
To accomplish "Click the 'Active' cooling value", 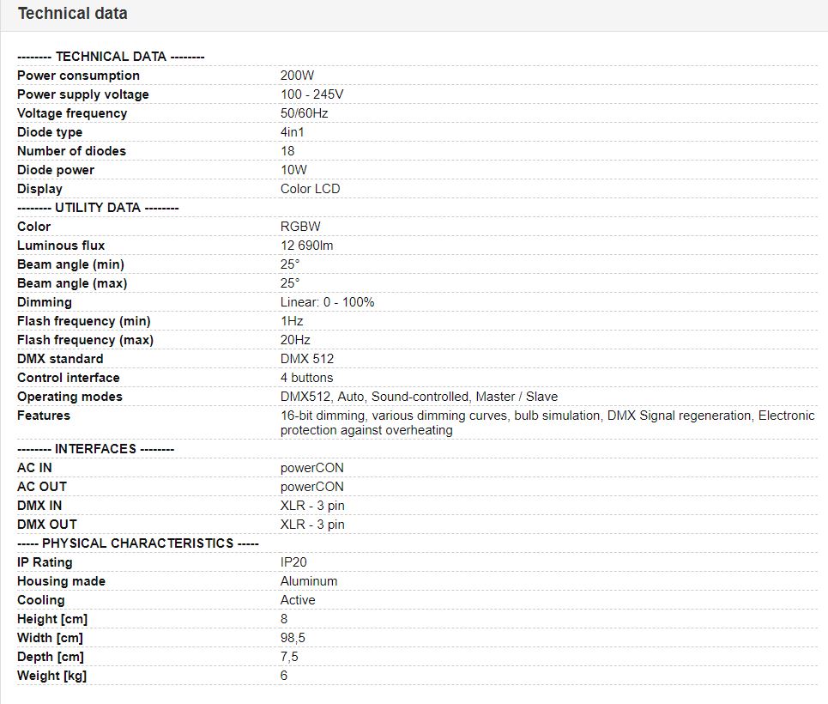I will (x=298, y=600).
